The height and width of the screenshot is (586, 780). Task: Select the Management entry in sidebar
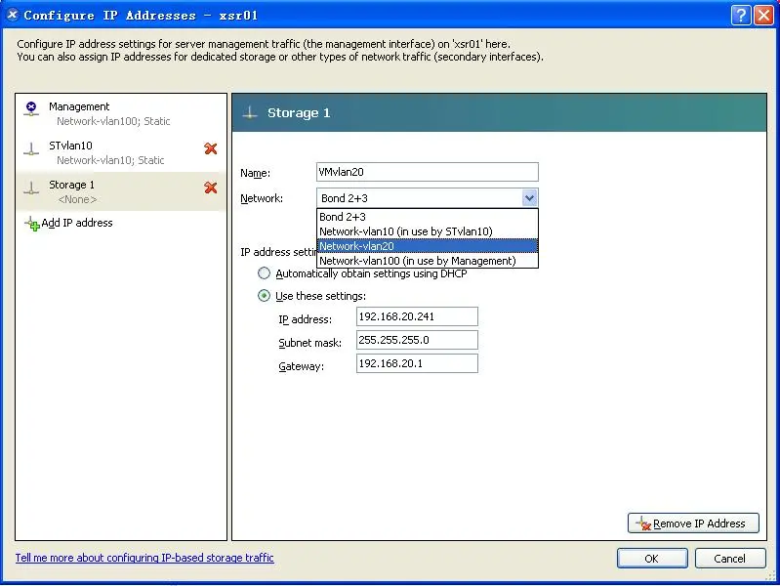pyautogui.click(x=121, y=113)
